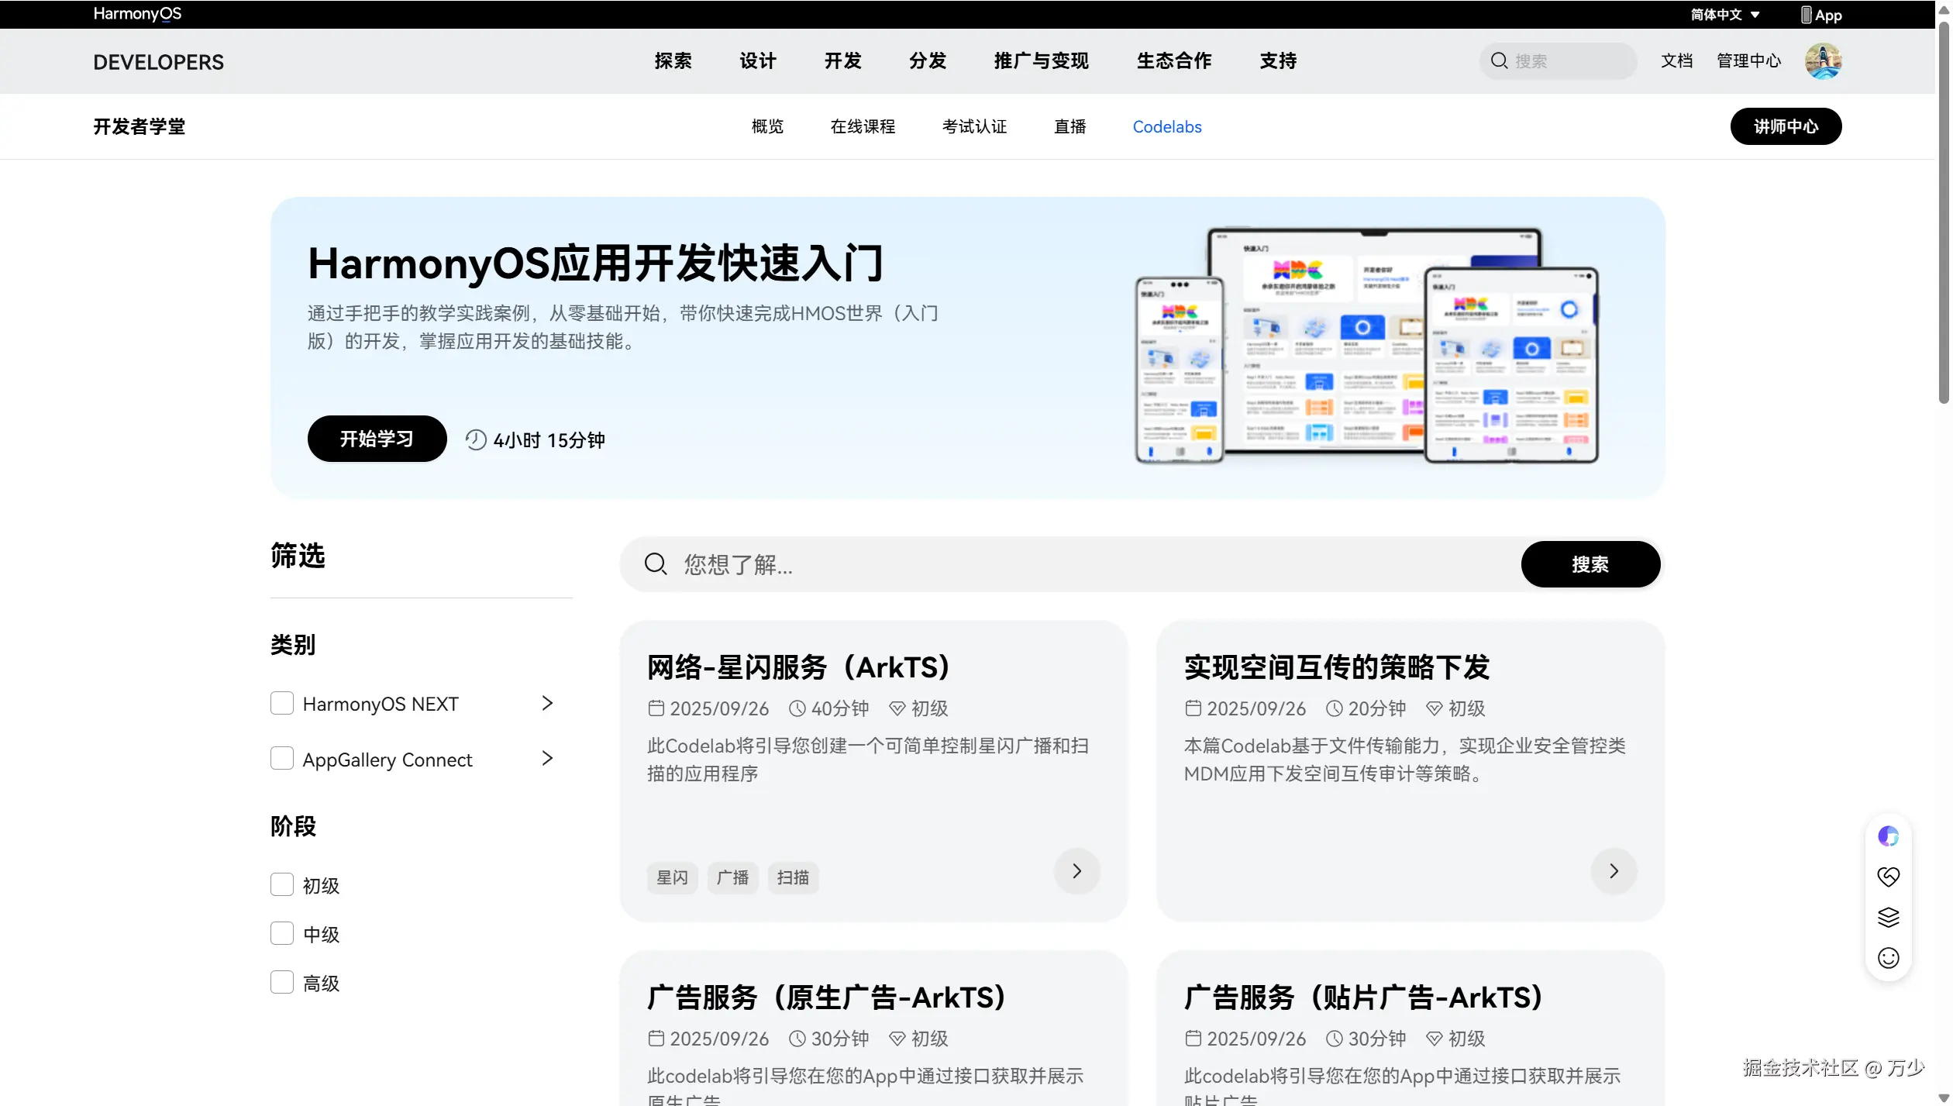The height and width of the screenshot is (1106, 1953).
Task: Click the page vertical scrollbar
Action: point(1943,213)
